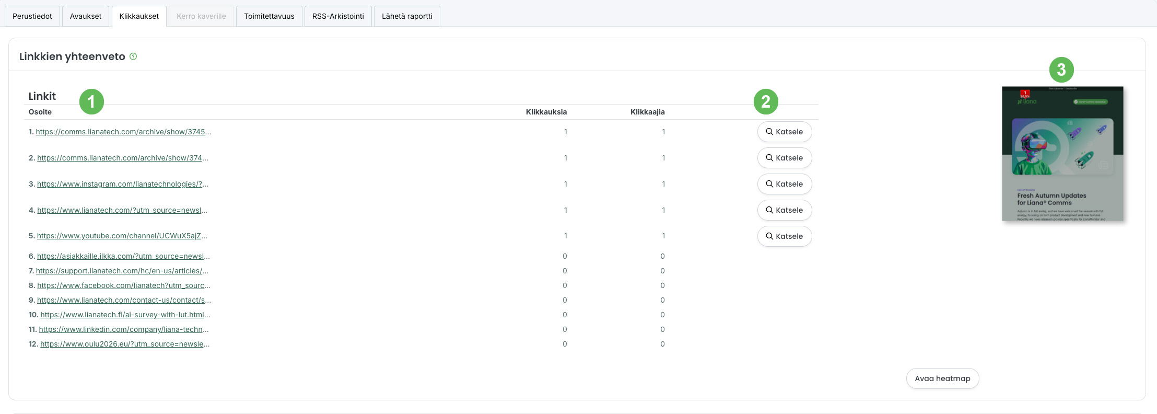The height and width of the screenshot is (414, 1157).
Task: Open the lianatech.fi ai-survey-with-lut link
Action: [x=125, y=315]
